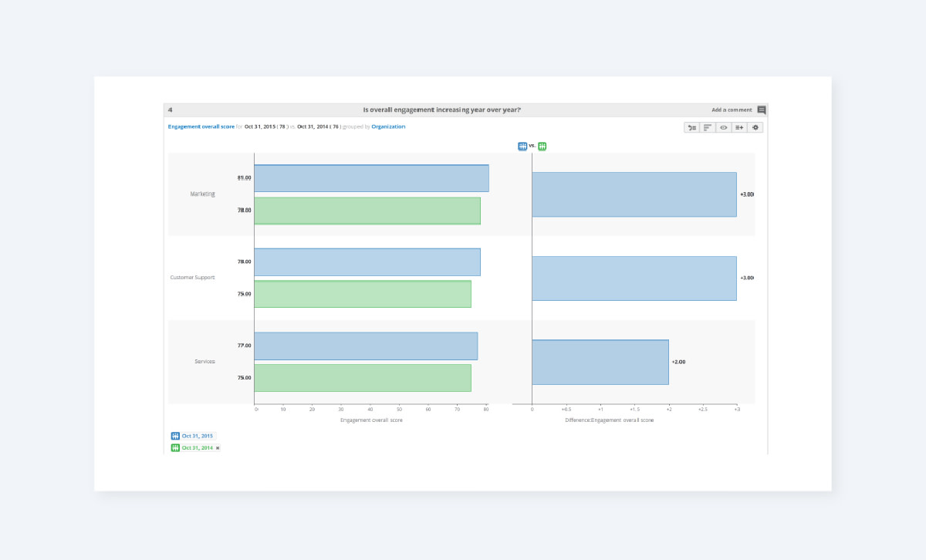Select the Oct 31, 2014 legend label
This screenshot has height=560, width=926.
tap(198, 447)
